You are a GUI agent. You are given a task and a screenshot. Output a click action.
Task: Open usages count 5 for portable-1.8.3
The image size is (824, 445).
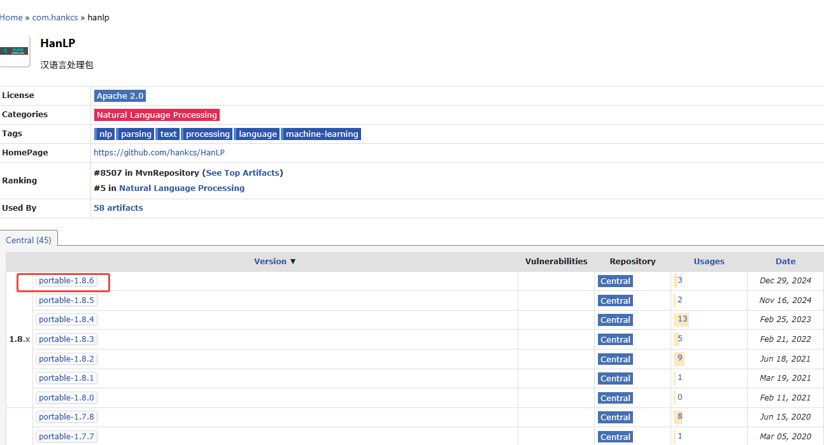[x=680, y=339]
